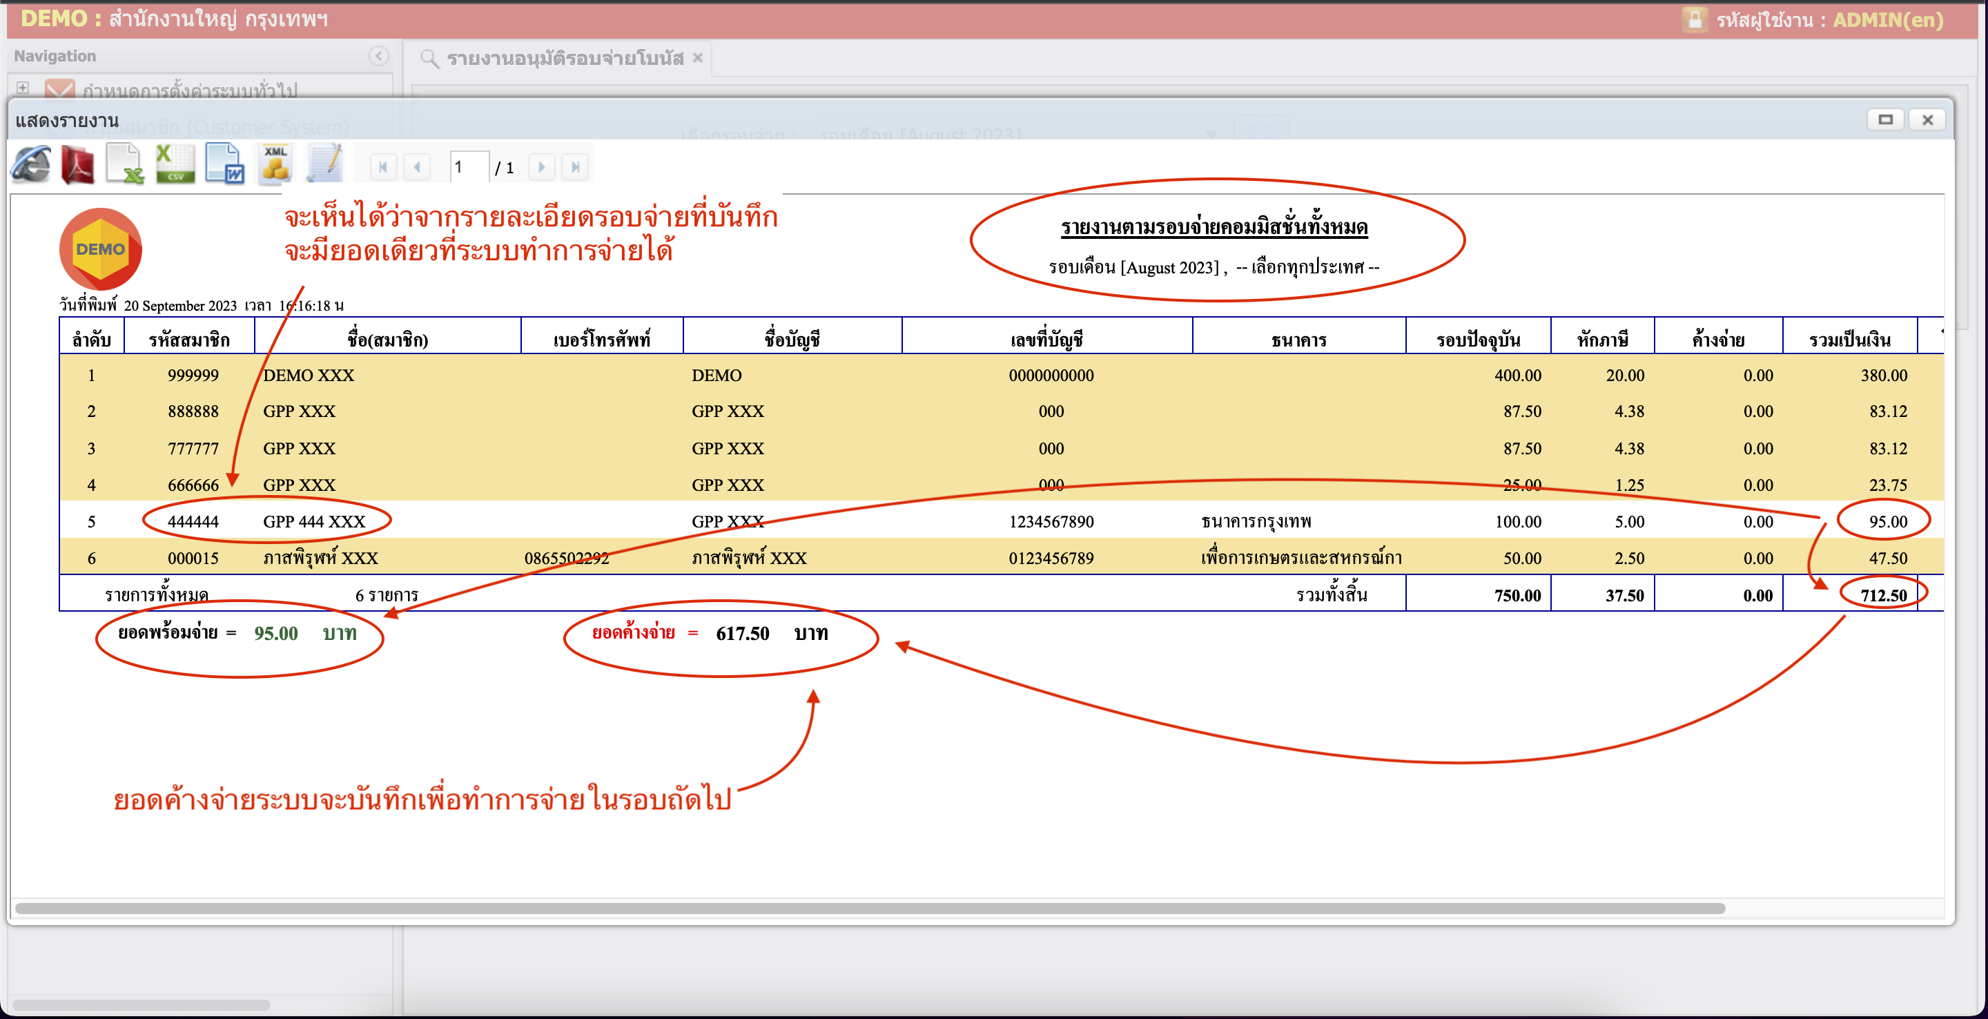Click the report horizontal scrollbar
The height and width of the screenshot is (1019, 1988).
[x=870, y=909]
